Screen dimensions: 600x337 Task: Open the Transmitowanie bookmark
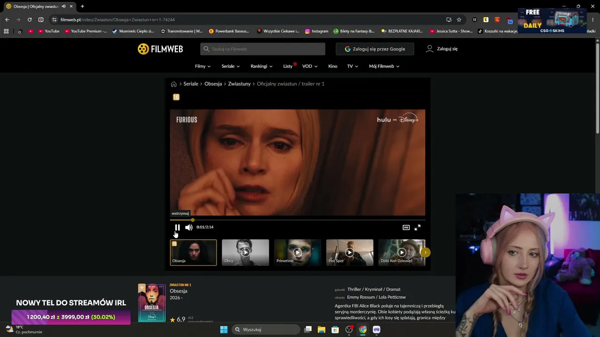click(181, 31)
